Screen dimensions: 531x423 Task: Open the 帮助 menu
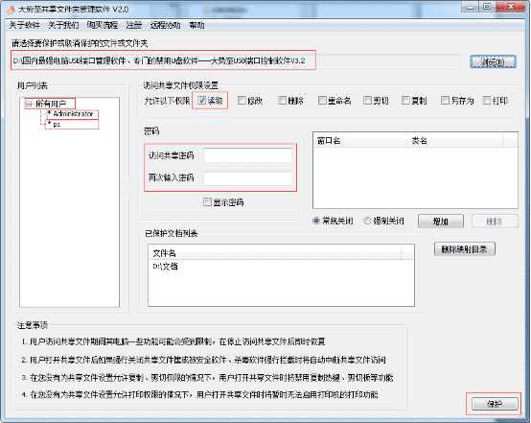196,25
